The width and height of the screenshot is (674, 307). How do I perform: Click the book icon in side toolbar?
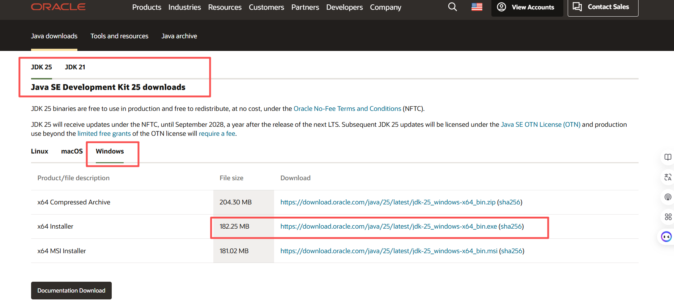coord(668,157)
